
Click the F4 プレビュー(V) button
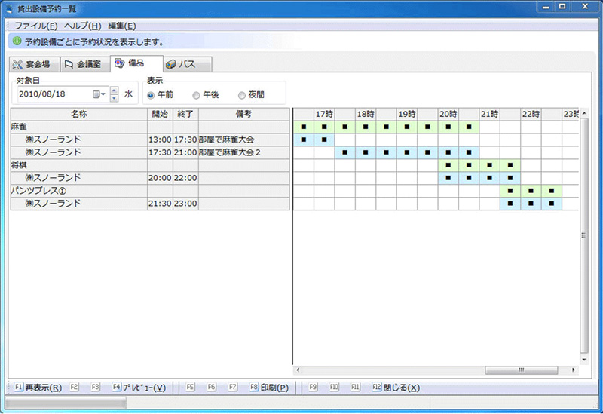[139, 388]
